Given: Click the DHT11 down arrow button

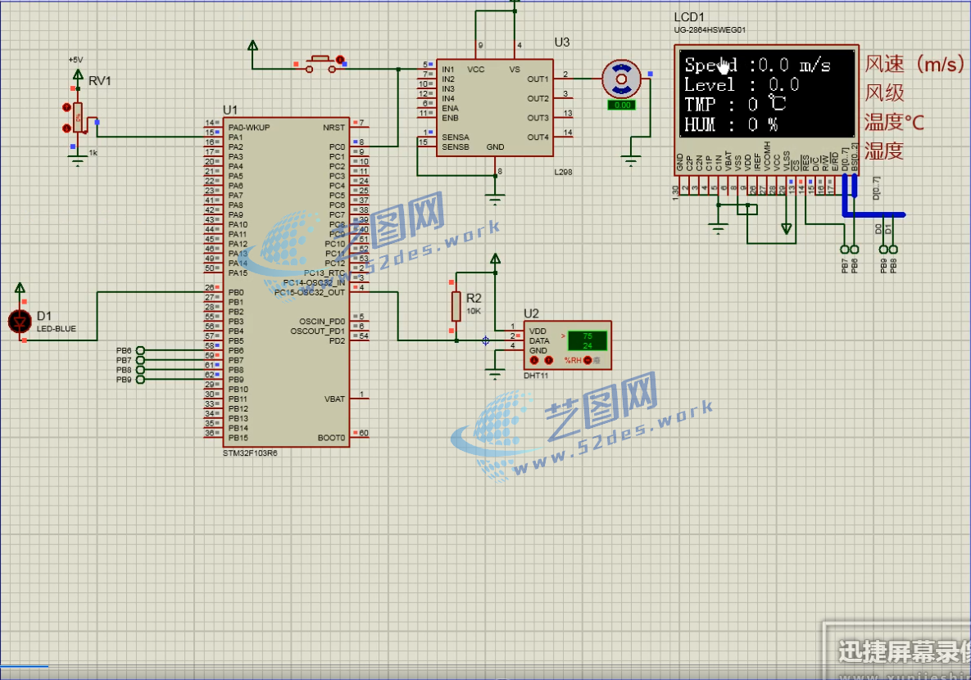Looking at the screenshot, I should click(x=534, y=360).
